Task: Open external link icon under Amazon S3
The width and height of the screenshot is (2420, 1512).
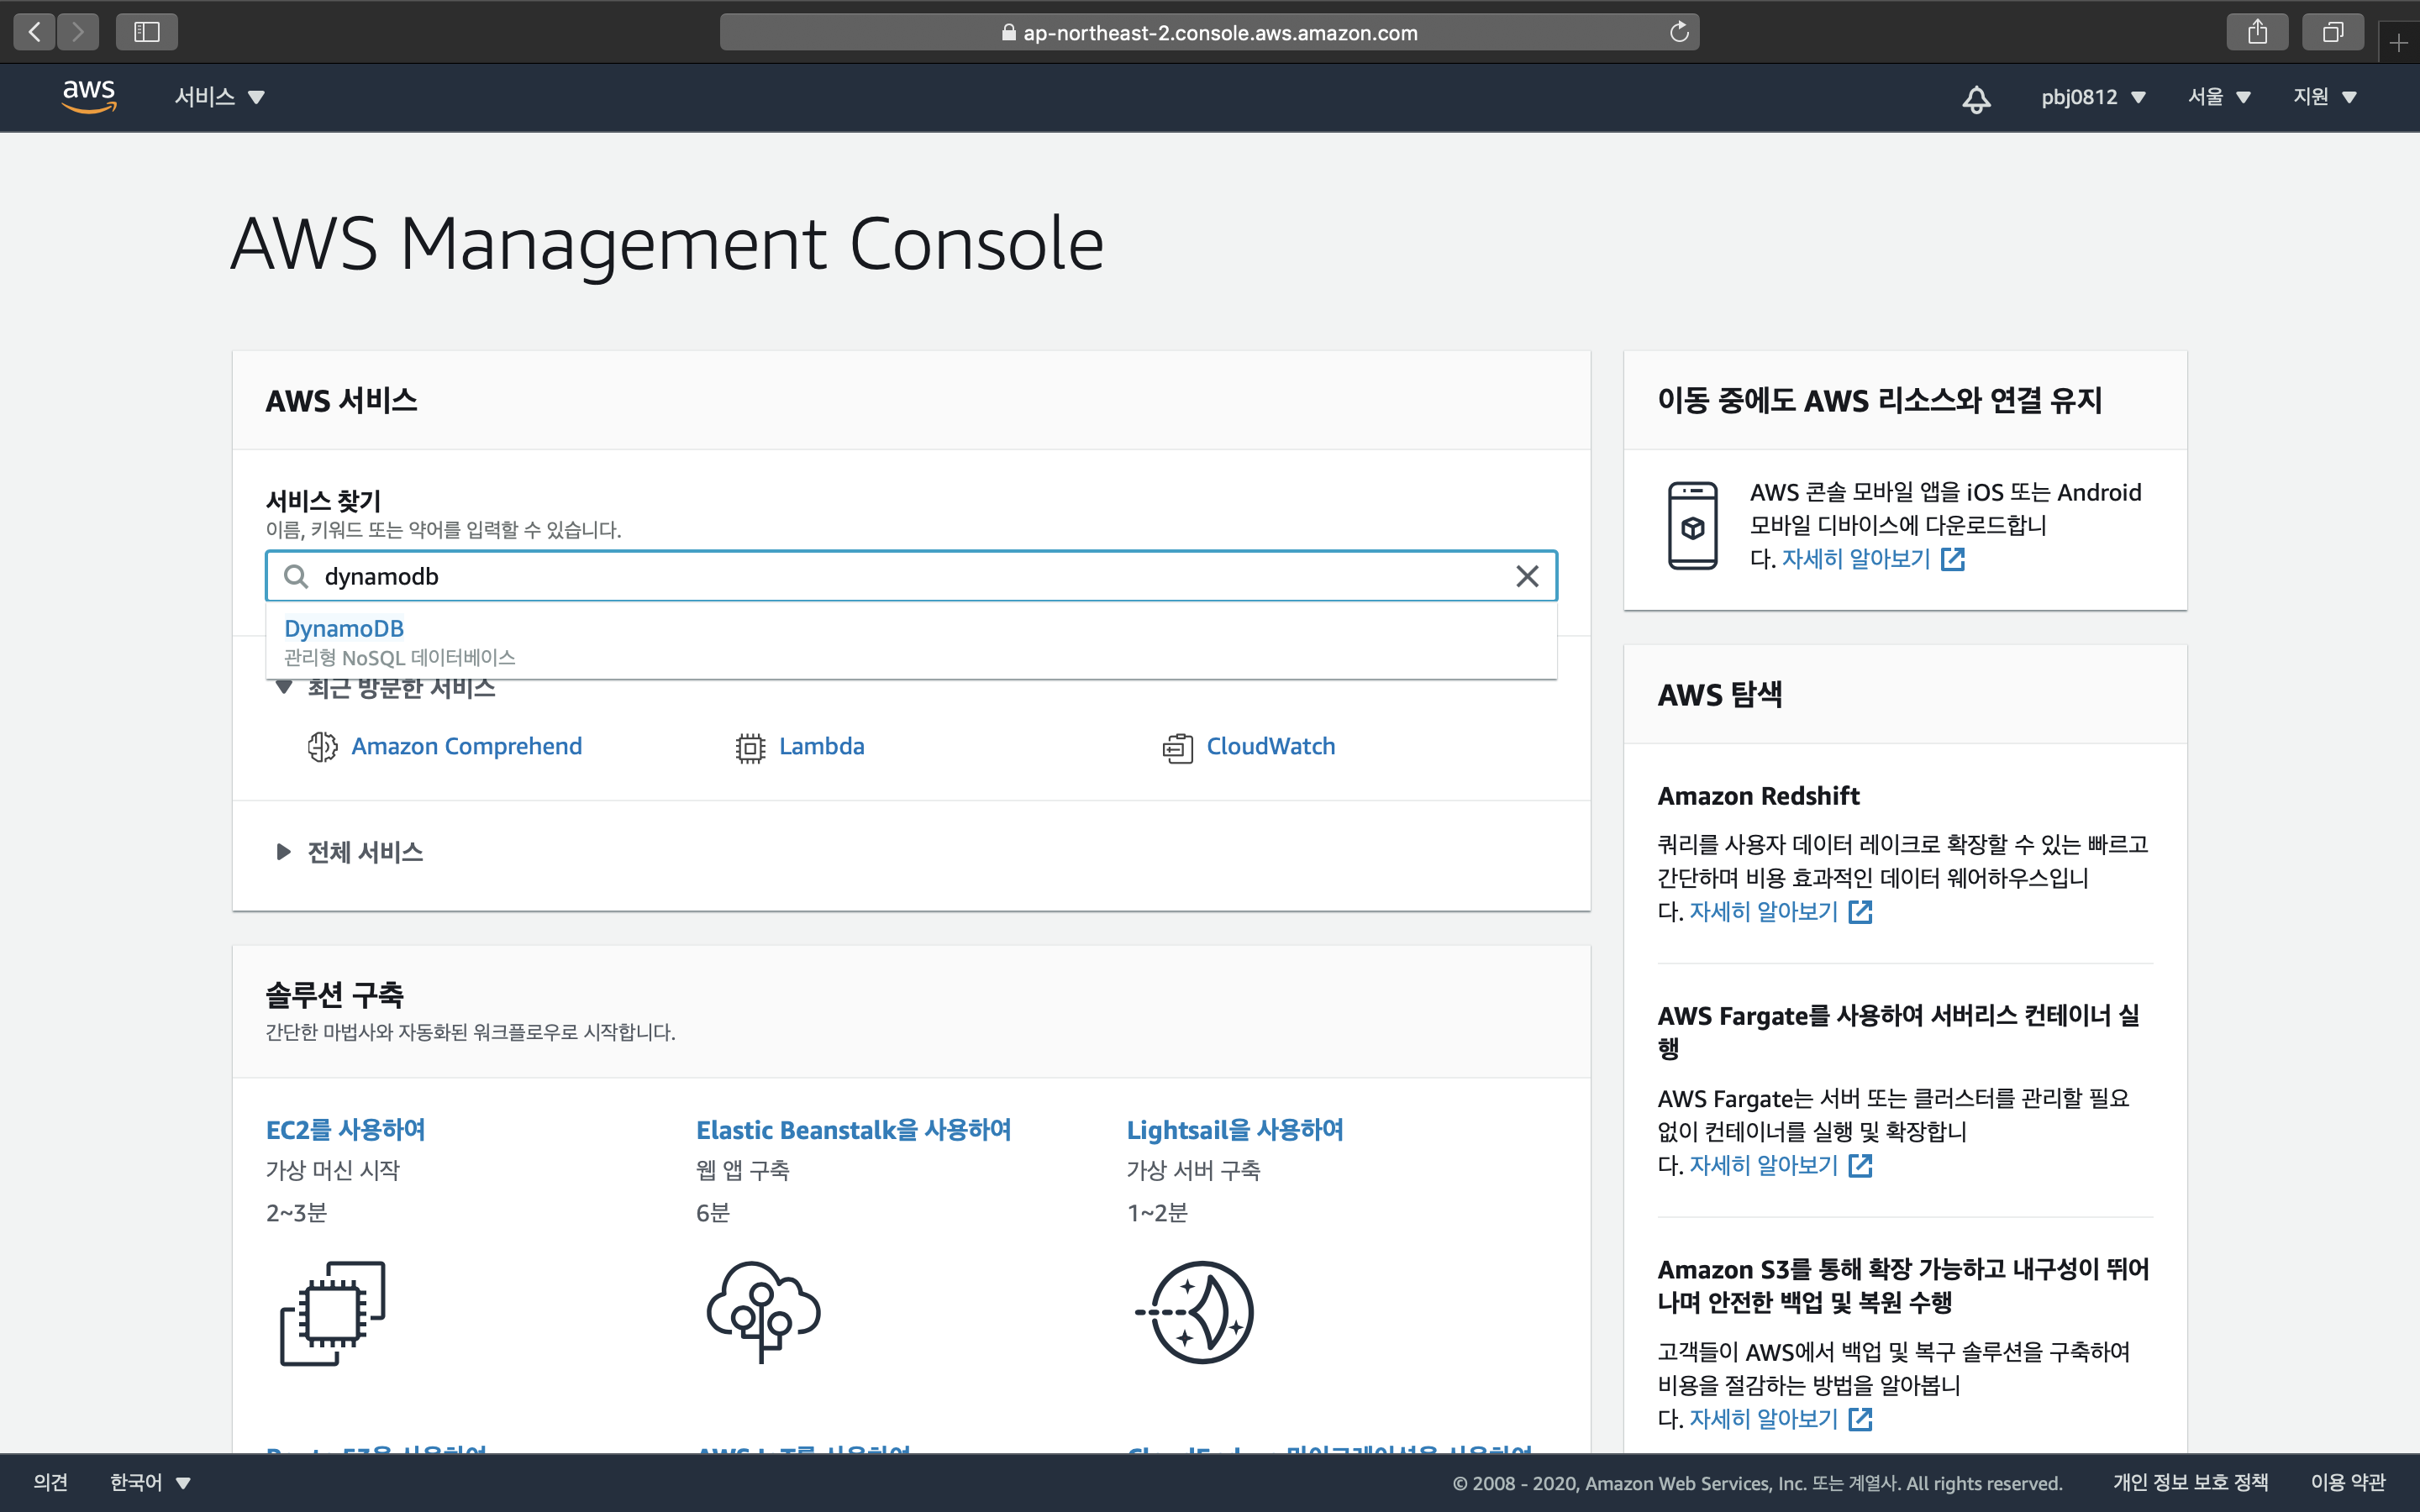Action: (1860, 1419)
